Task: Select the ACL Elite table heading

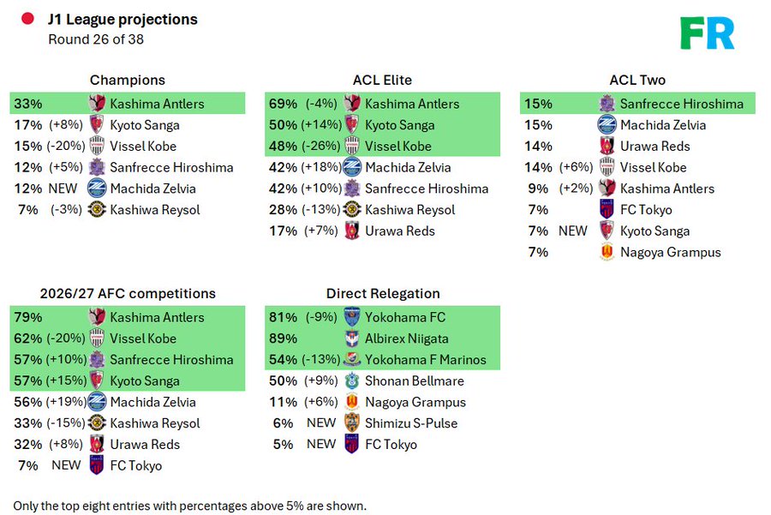Action: (382, 81)
